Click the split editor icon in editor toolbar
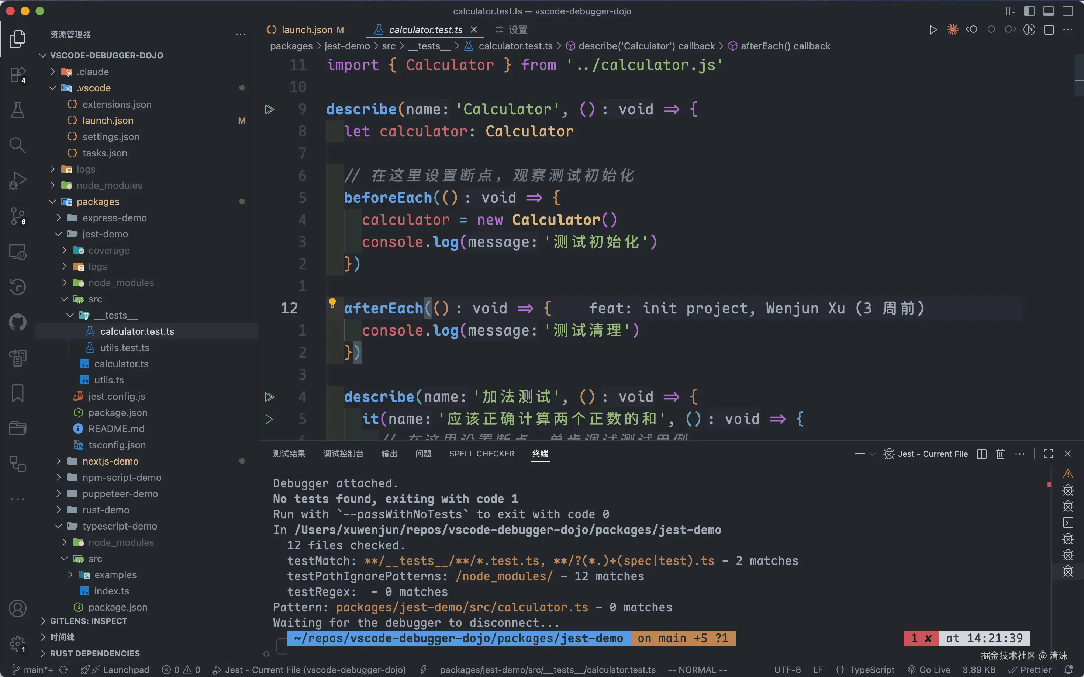The height and width of the screenshot is (677, 1084). click(x=1049, y=30)
